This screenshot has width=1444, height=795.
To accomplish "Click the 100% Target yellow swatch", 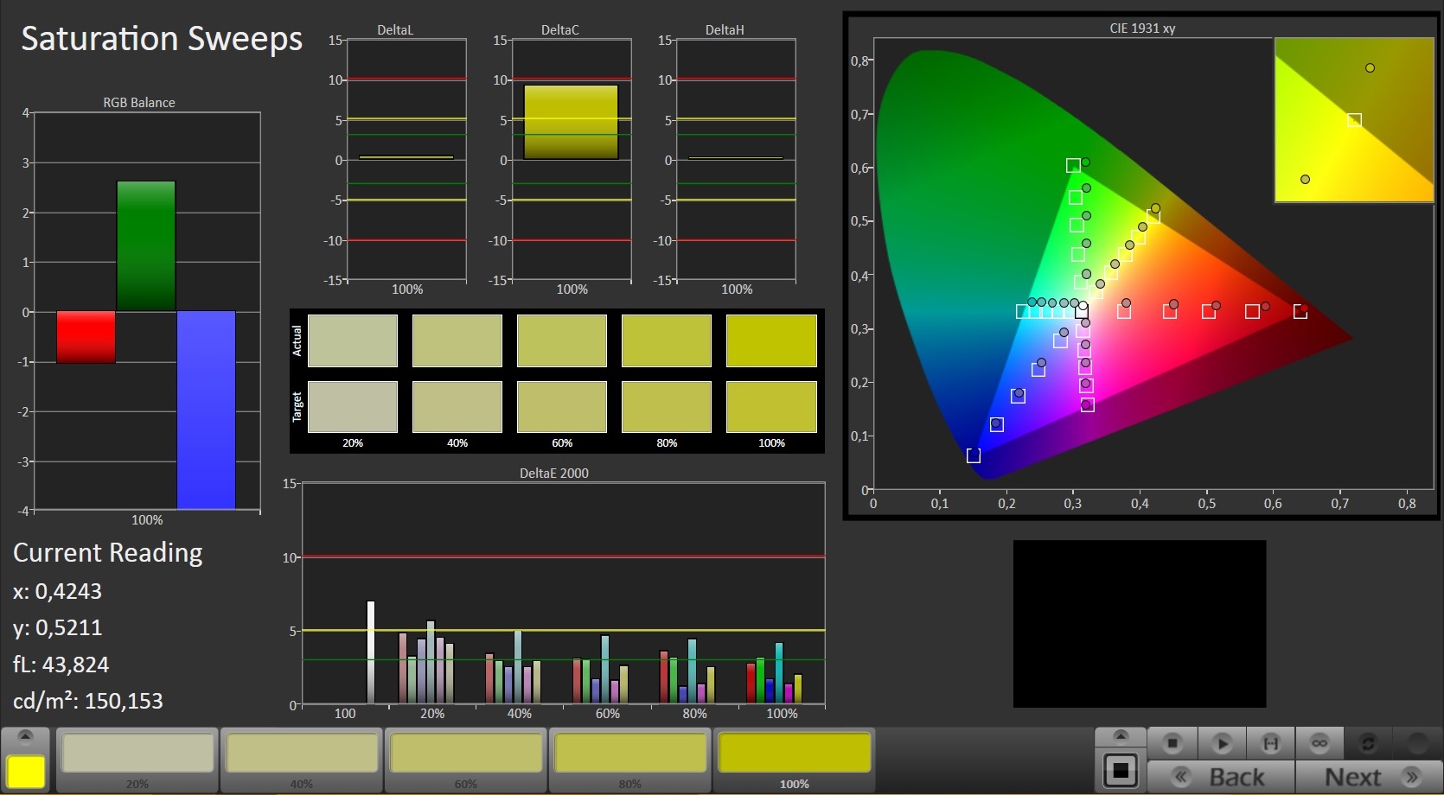I will point(771,407).
